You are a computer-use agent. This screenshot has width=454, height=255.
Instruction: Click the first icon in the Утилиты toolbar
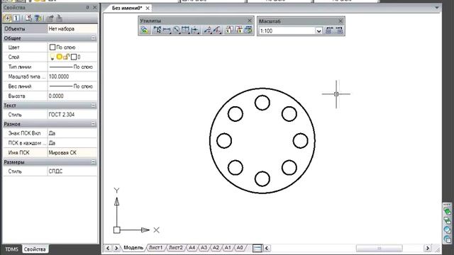145,30
